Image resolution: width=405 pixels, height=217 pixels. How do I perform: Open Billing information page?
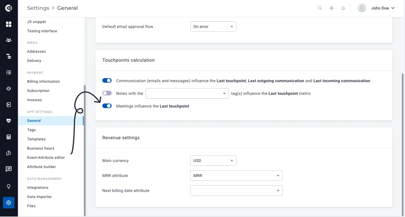point(43,81)
